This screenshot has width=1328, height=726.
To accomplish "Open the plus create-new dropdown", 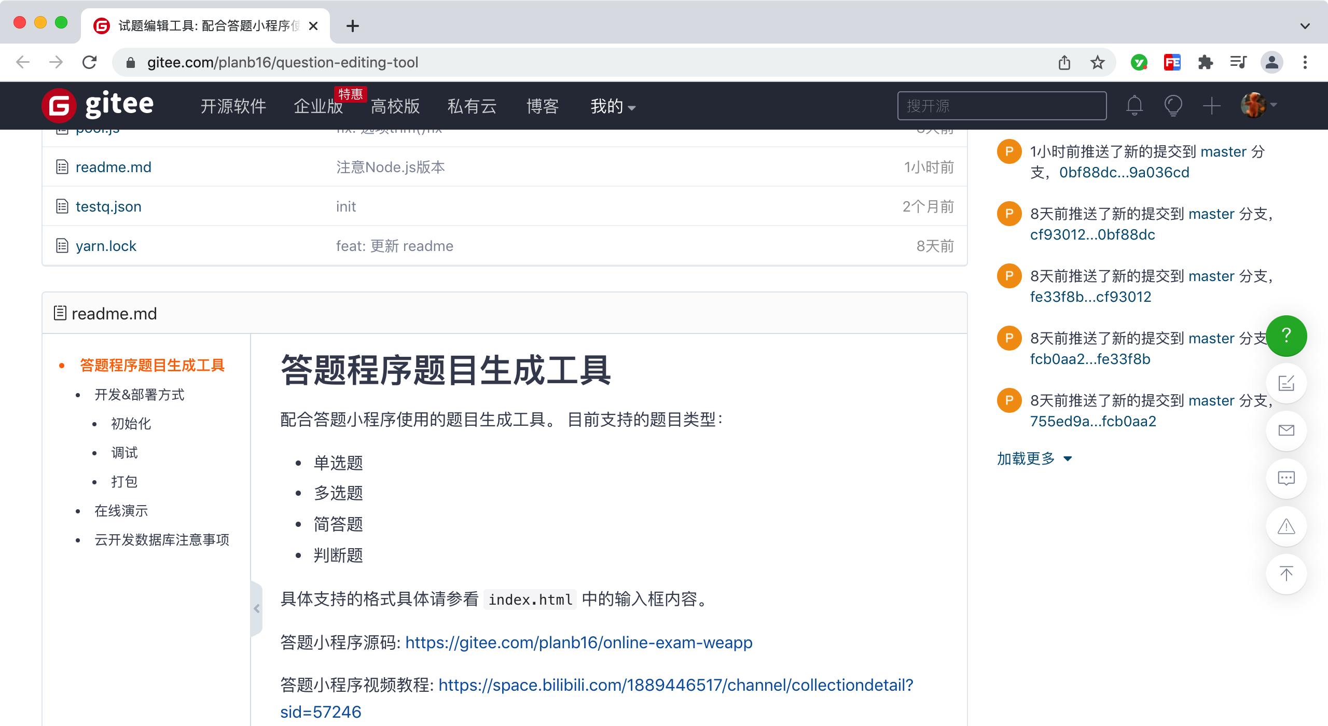I will [1212, 106].
